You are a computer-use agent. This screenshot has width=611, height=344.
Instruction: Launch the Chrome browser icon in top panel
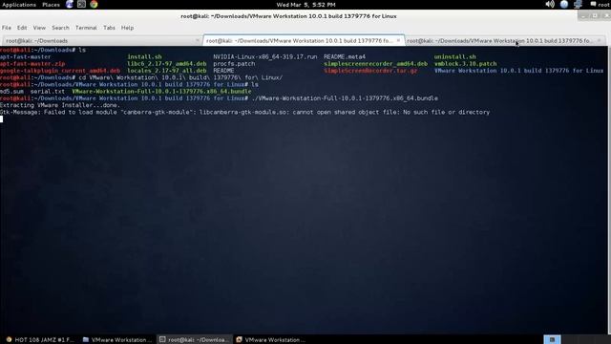(x=94, y=4)
